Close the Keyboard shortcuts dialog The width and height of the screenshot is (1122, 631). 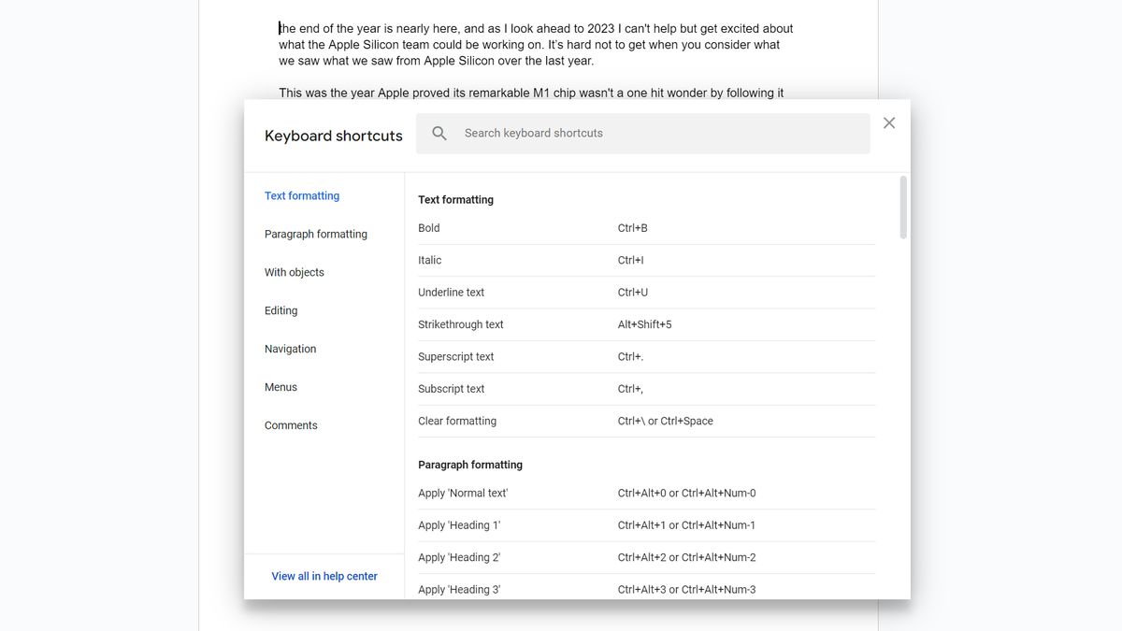888,122
